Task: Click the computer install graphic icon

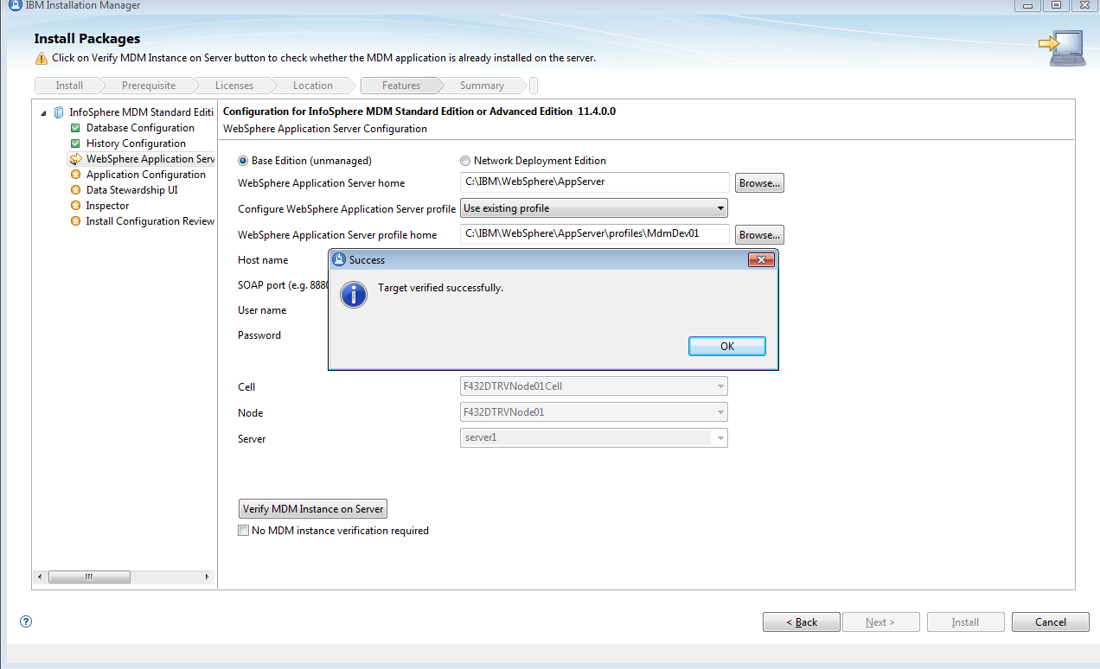Action: tap(1061, 48)
